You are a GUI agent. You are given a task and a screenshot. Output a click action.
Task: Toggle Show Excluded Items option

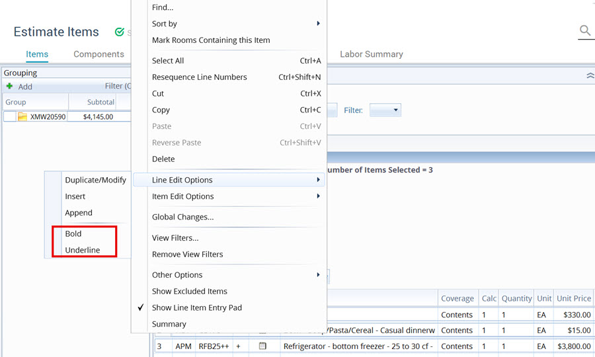[189, 291]
